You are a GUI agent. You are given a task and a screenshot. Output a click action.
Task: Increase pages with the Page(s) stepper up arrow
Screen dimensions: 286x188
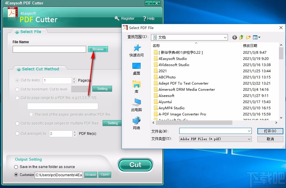click(x=74, y=78)
